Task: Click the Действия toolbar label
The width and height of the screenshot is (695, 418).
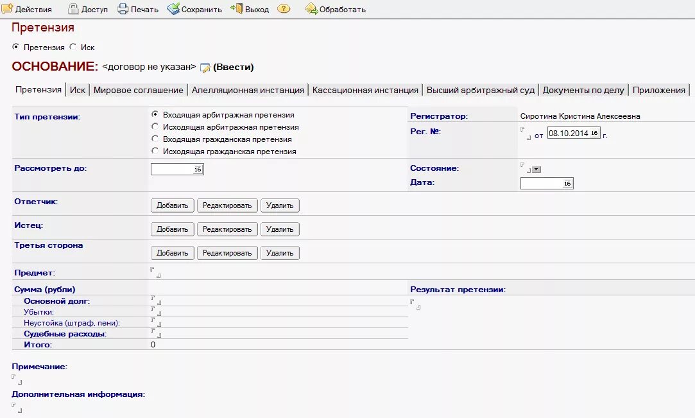Action: pos(33,9)
